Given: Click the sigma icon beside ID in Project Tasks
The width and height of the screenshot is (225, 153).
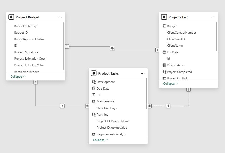Looking at the screenshot, I should pos(94,95).
